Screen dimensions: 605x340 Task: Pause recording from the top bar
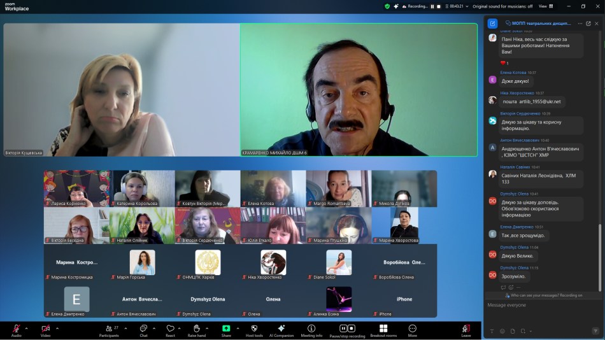[x=432, y=6]
